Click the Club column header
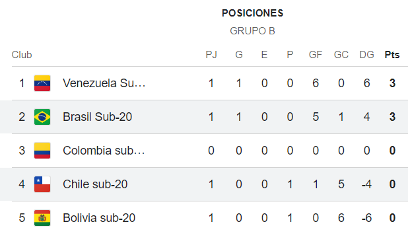Viewport: 408px width, 251px height. 22,55
